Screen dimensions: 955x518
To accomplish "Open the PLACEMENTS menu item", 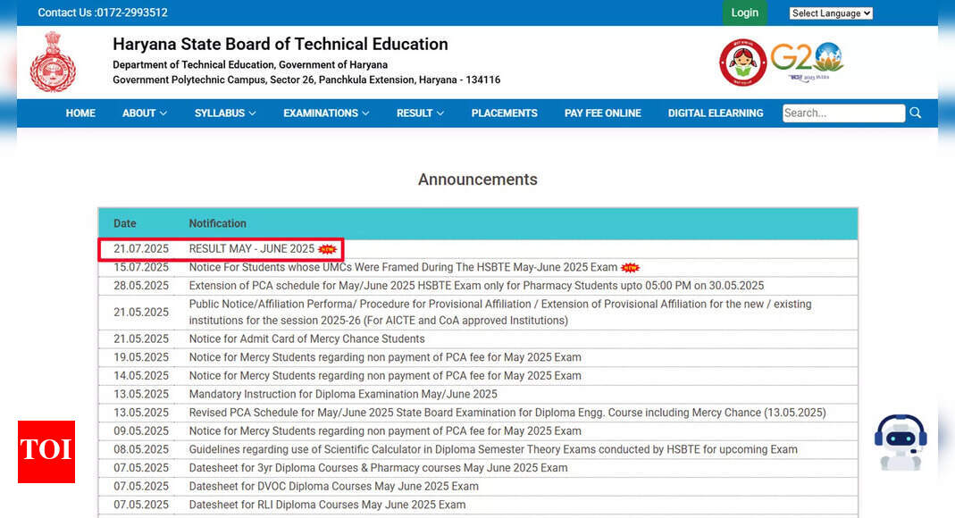I will point(504,113).
